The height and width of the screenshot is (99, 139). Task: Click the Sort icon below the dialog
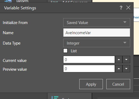point(55,97)
